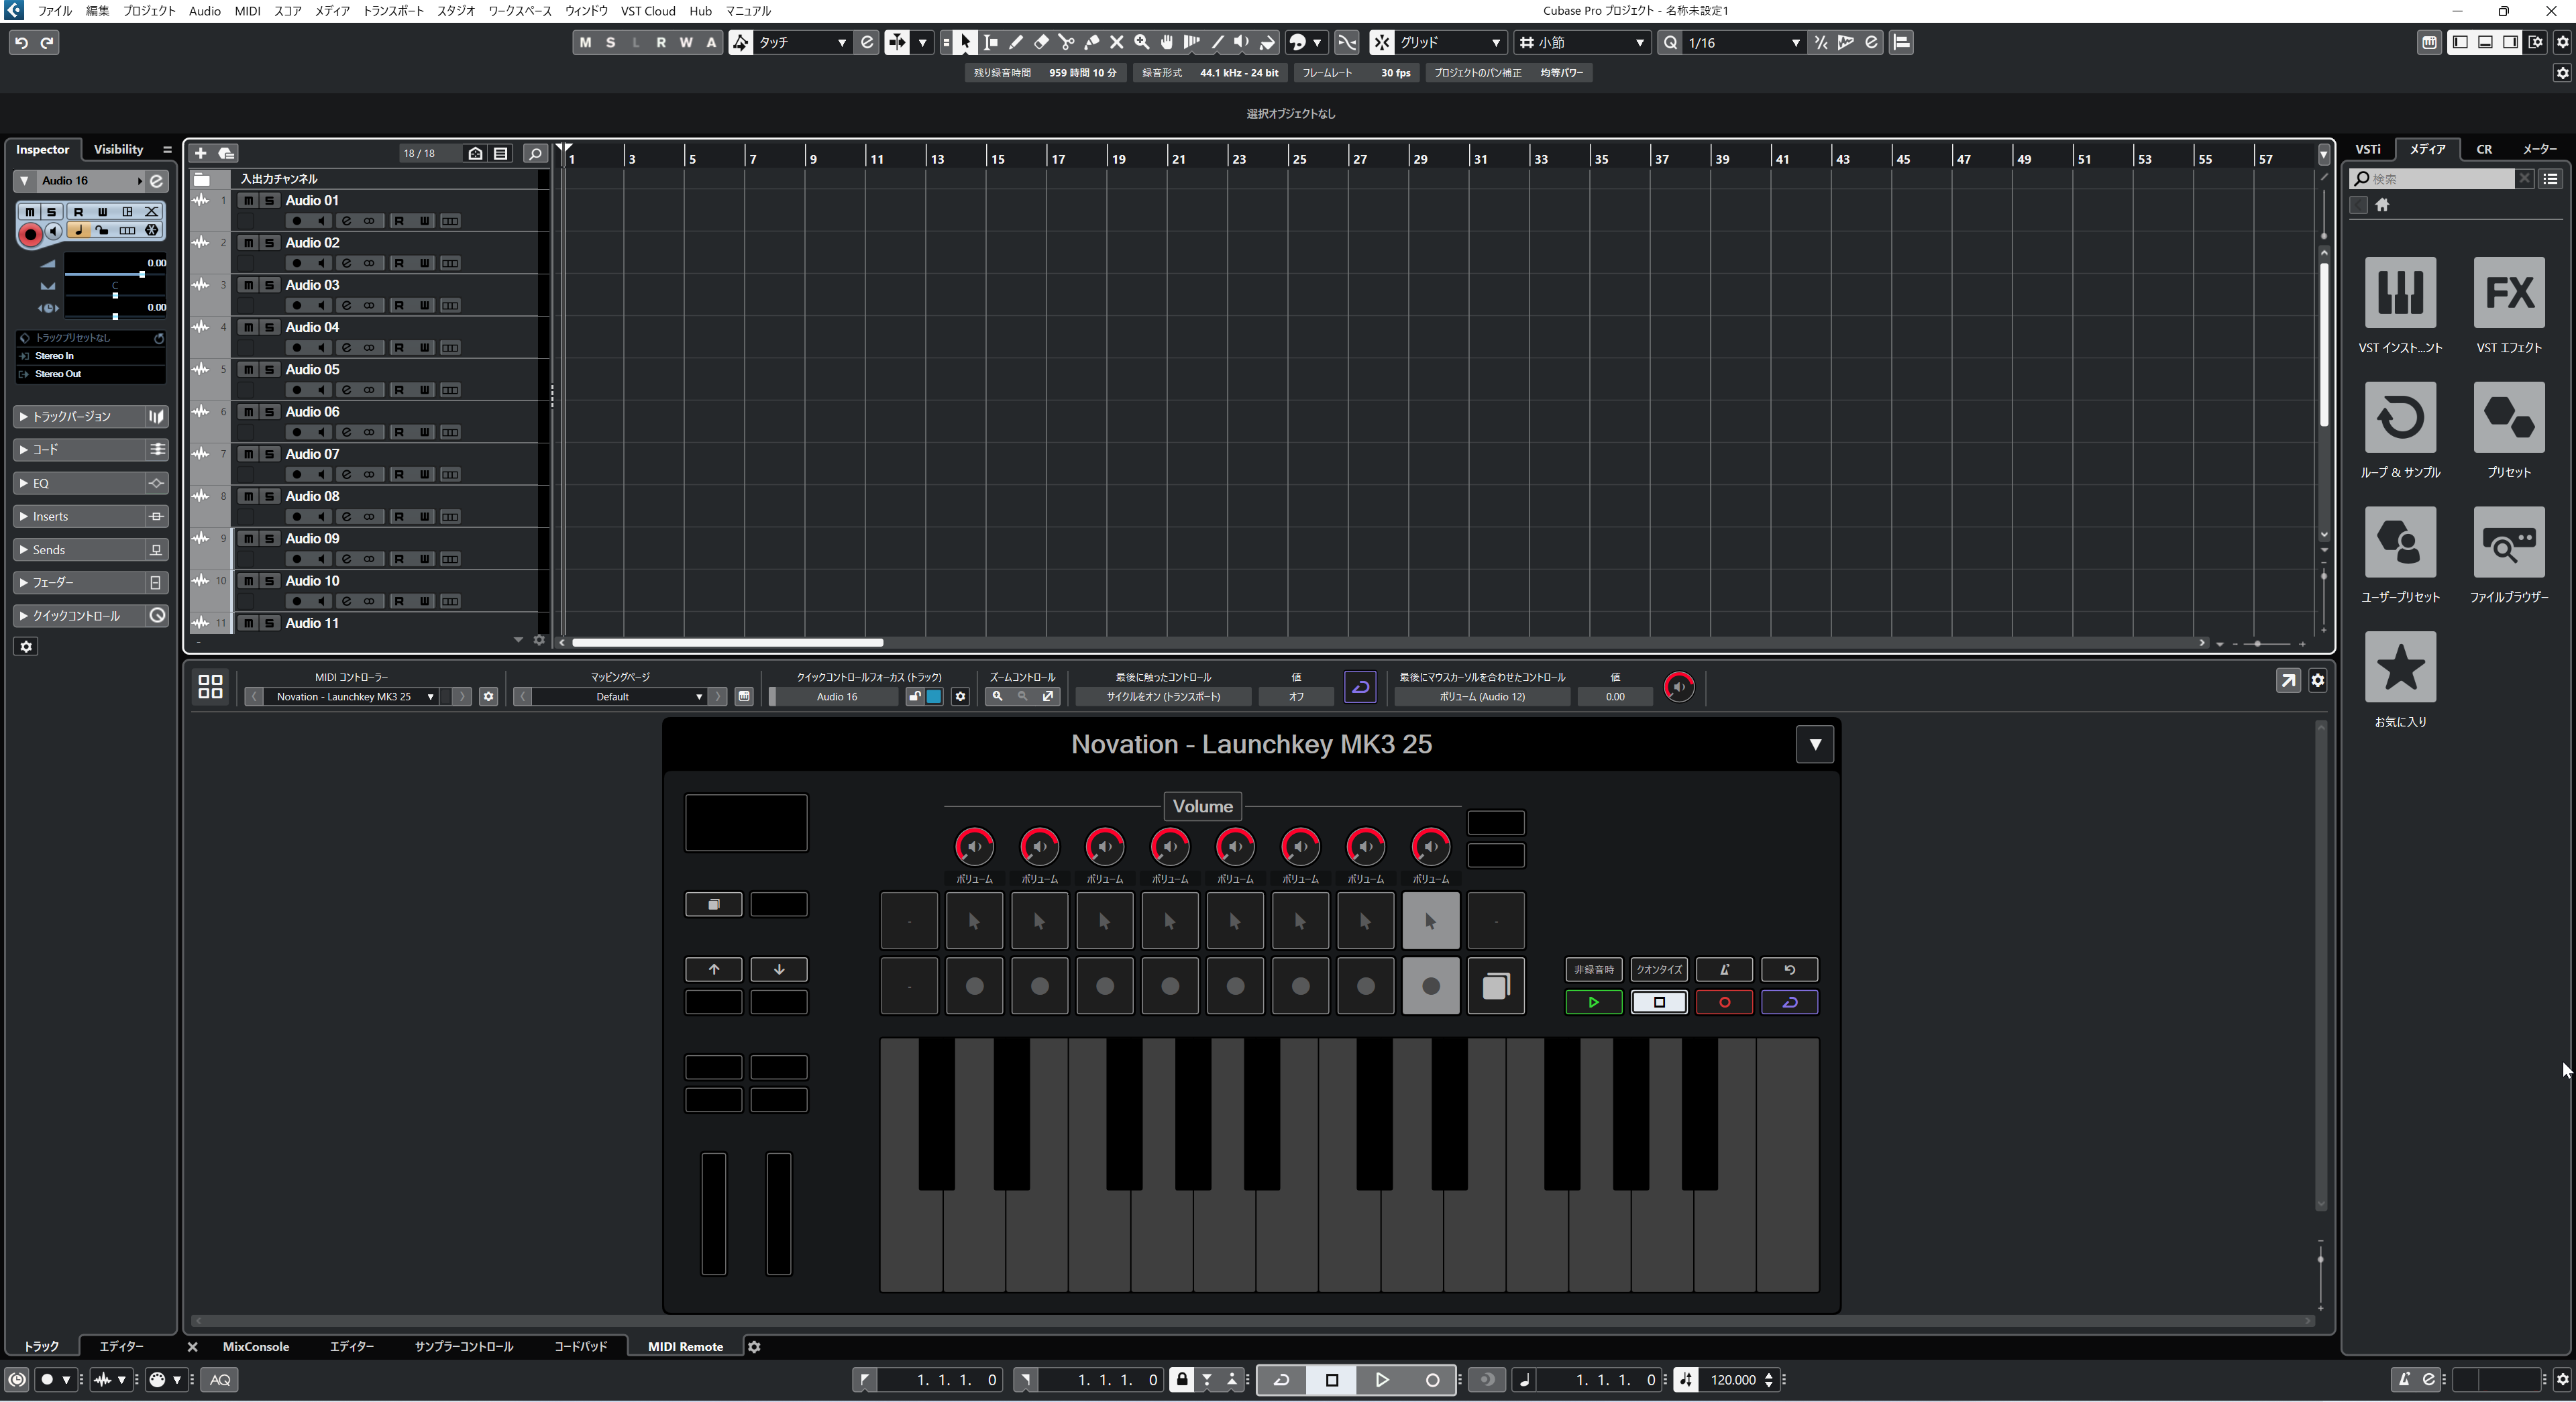Open VST Effects FX tile

coord(2509,292)
